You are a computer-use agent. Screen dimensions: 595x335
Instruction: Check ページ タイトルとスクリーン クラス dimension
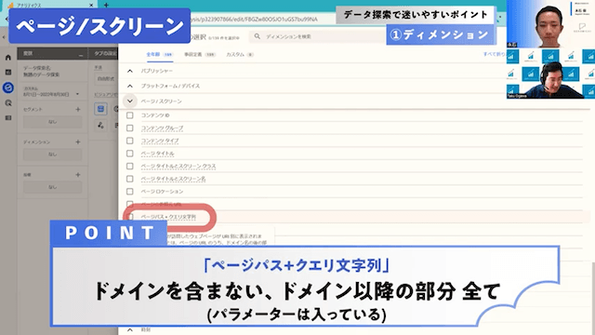(130, 166)
